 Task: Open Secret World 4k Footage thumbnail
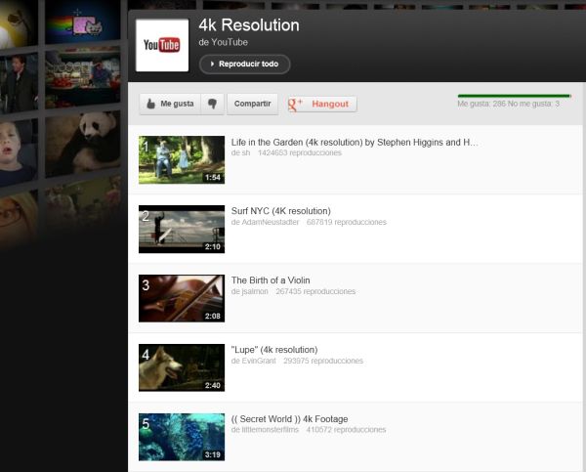(182, 437)
